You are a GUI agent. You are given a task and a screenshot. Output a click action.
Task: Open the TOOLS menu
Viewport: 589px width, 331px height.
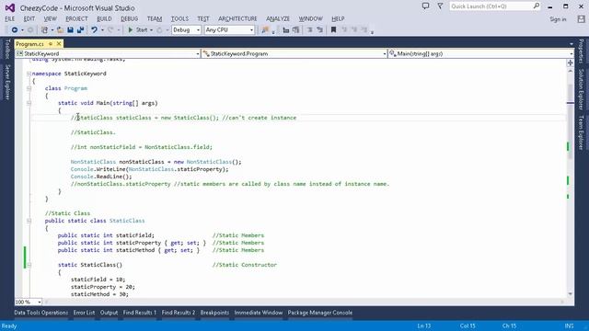coord(179,18)
